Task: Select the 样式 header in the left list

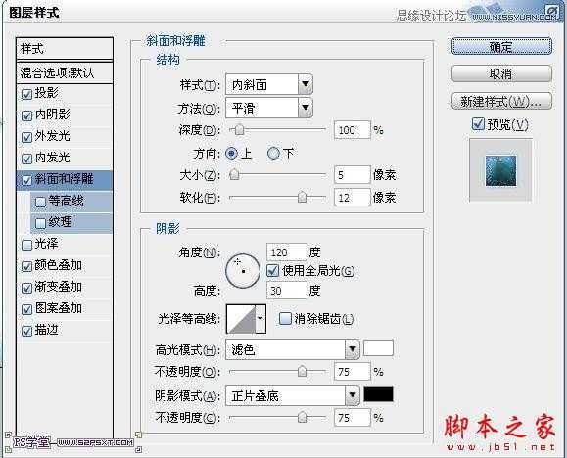Action: [65, 48]
